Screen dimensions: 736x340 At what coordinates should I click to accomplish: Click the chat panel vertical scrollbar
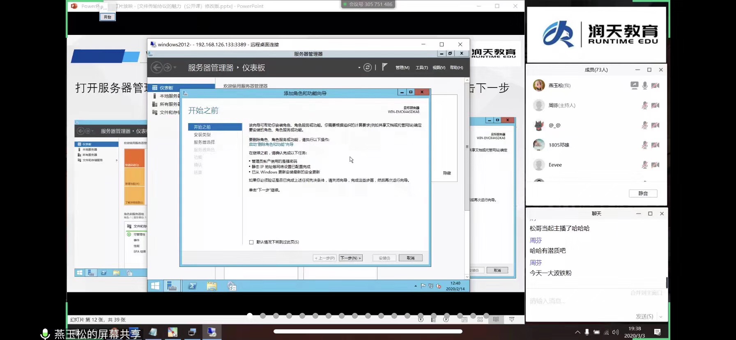(x=667, y=283)
